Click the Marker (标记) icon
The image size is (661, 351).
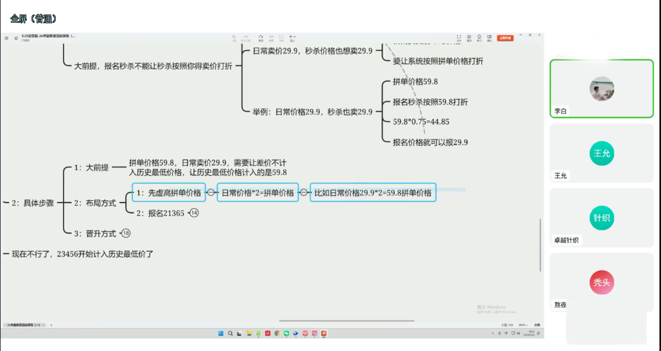(x=479, y=38)
